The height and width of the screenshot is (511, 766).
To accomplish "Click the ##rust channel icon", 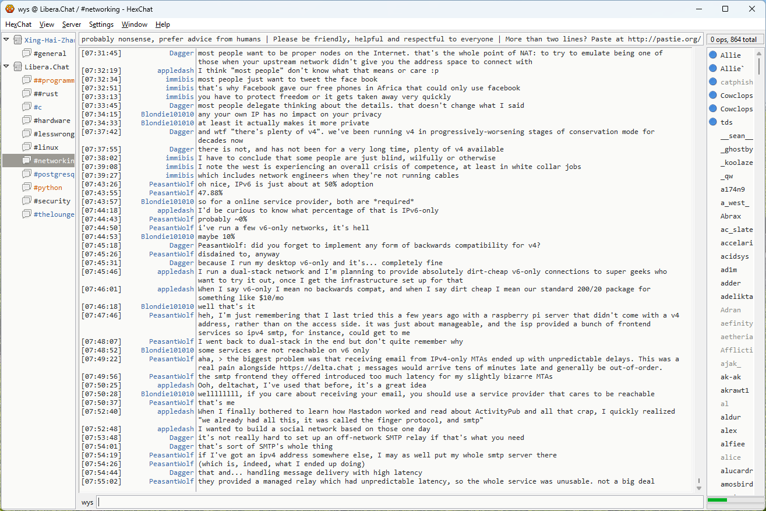I will coord(27,93).
